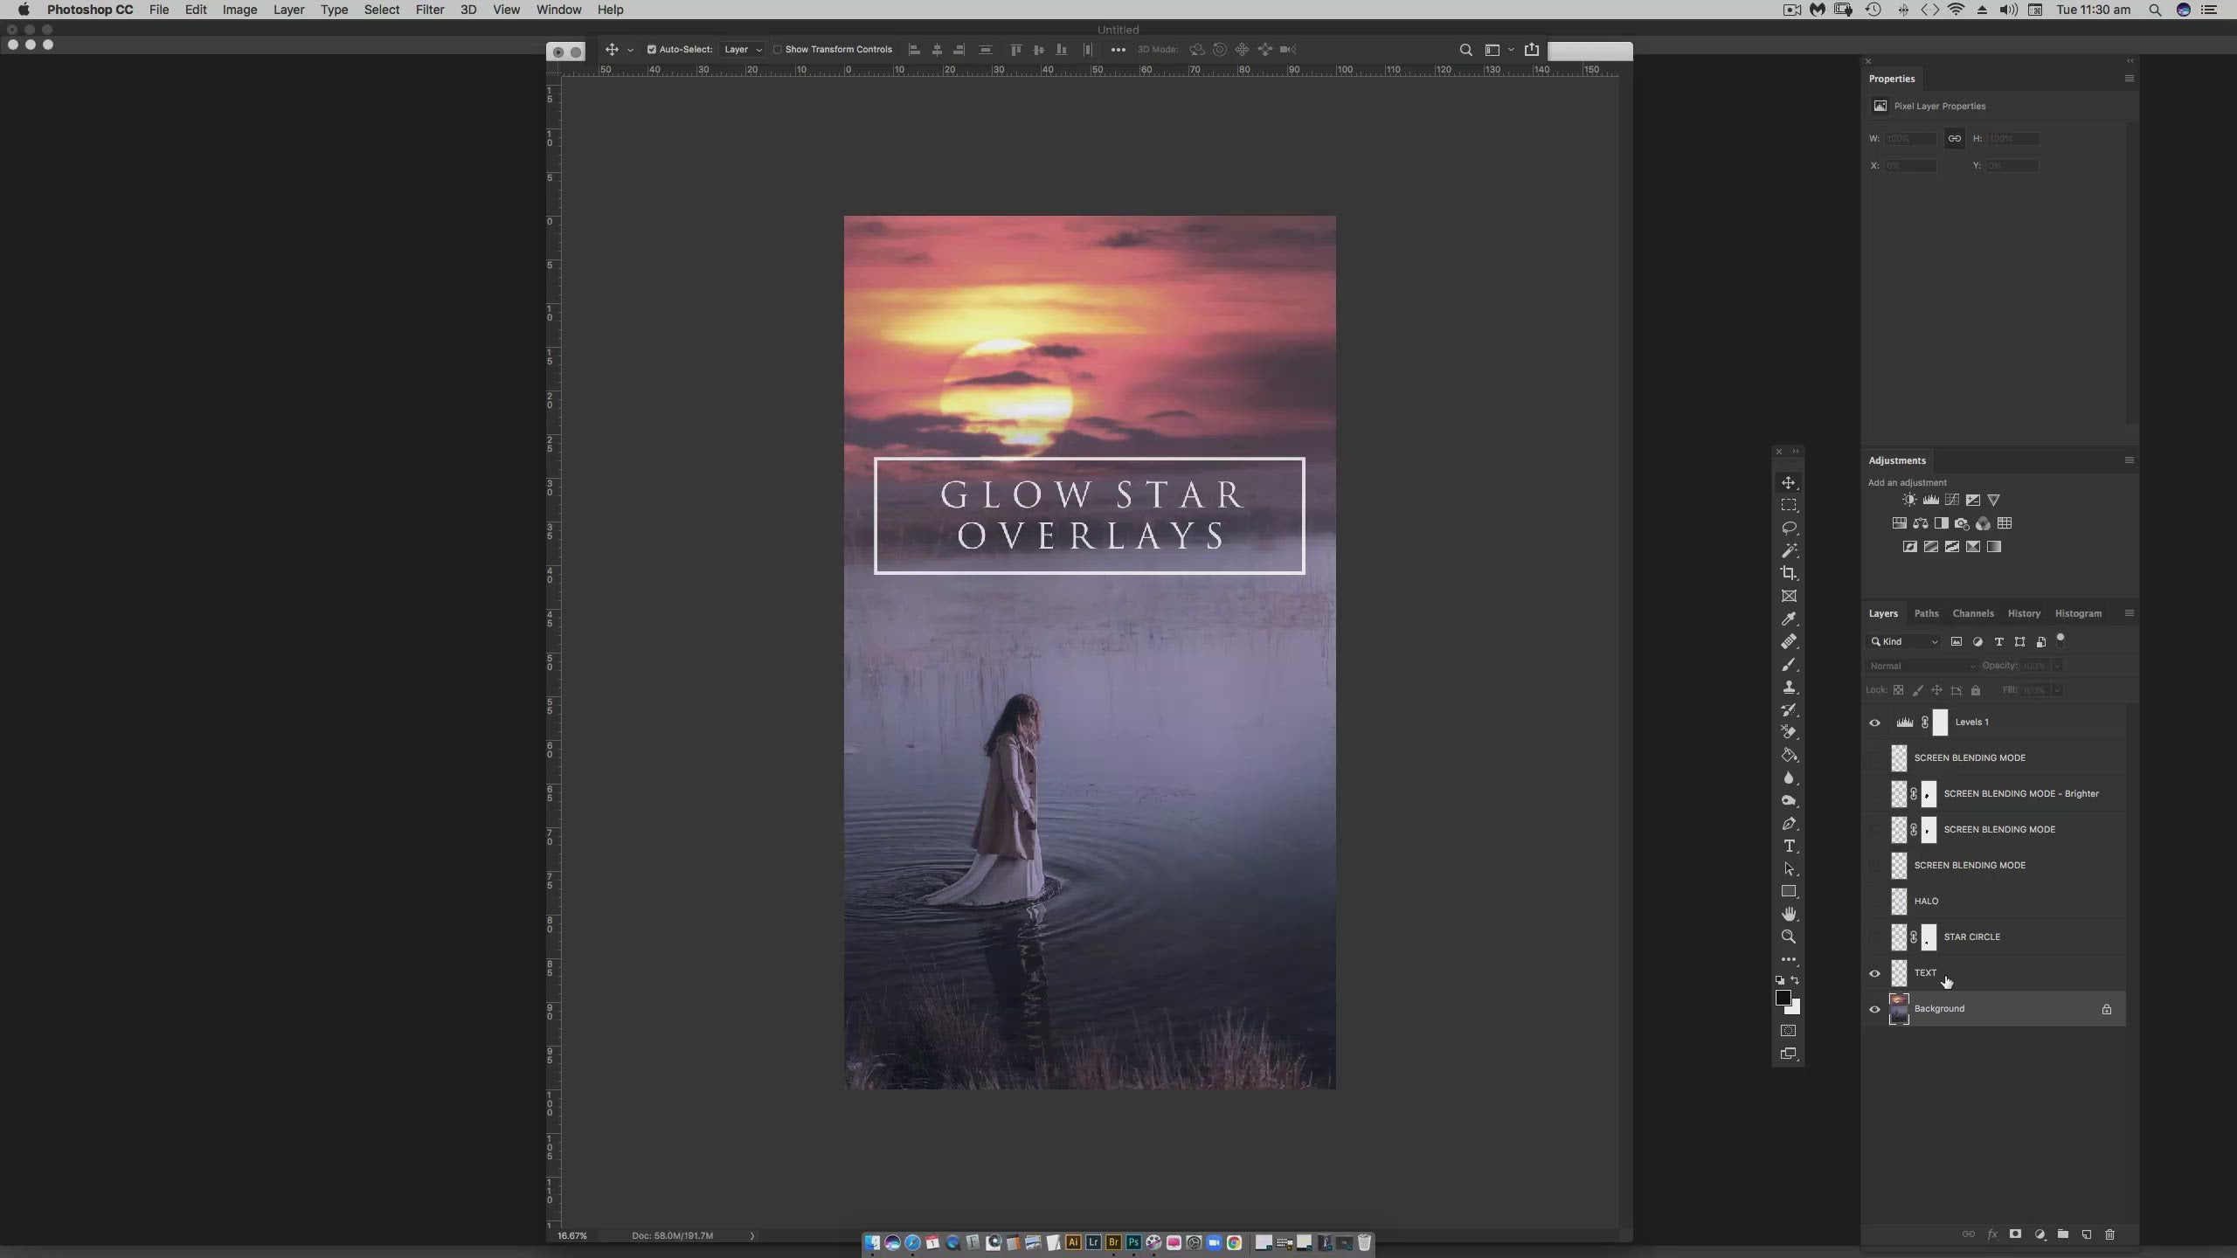
Task: Delete the selected layer using the trash icon
Action: [2111, 1234]
